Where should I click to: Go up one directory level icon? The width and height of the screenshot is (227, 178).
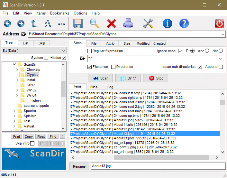[34, 23]
